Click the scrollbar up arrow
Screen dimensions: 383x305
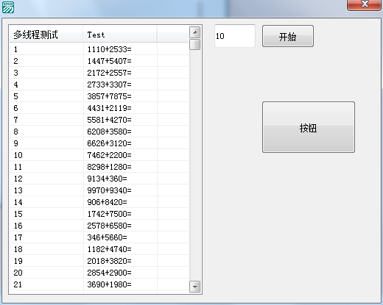[195, 32]
